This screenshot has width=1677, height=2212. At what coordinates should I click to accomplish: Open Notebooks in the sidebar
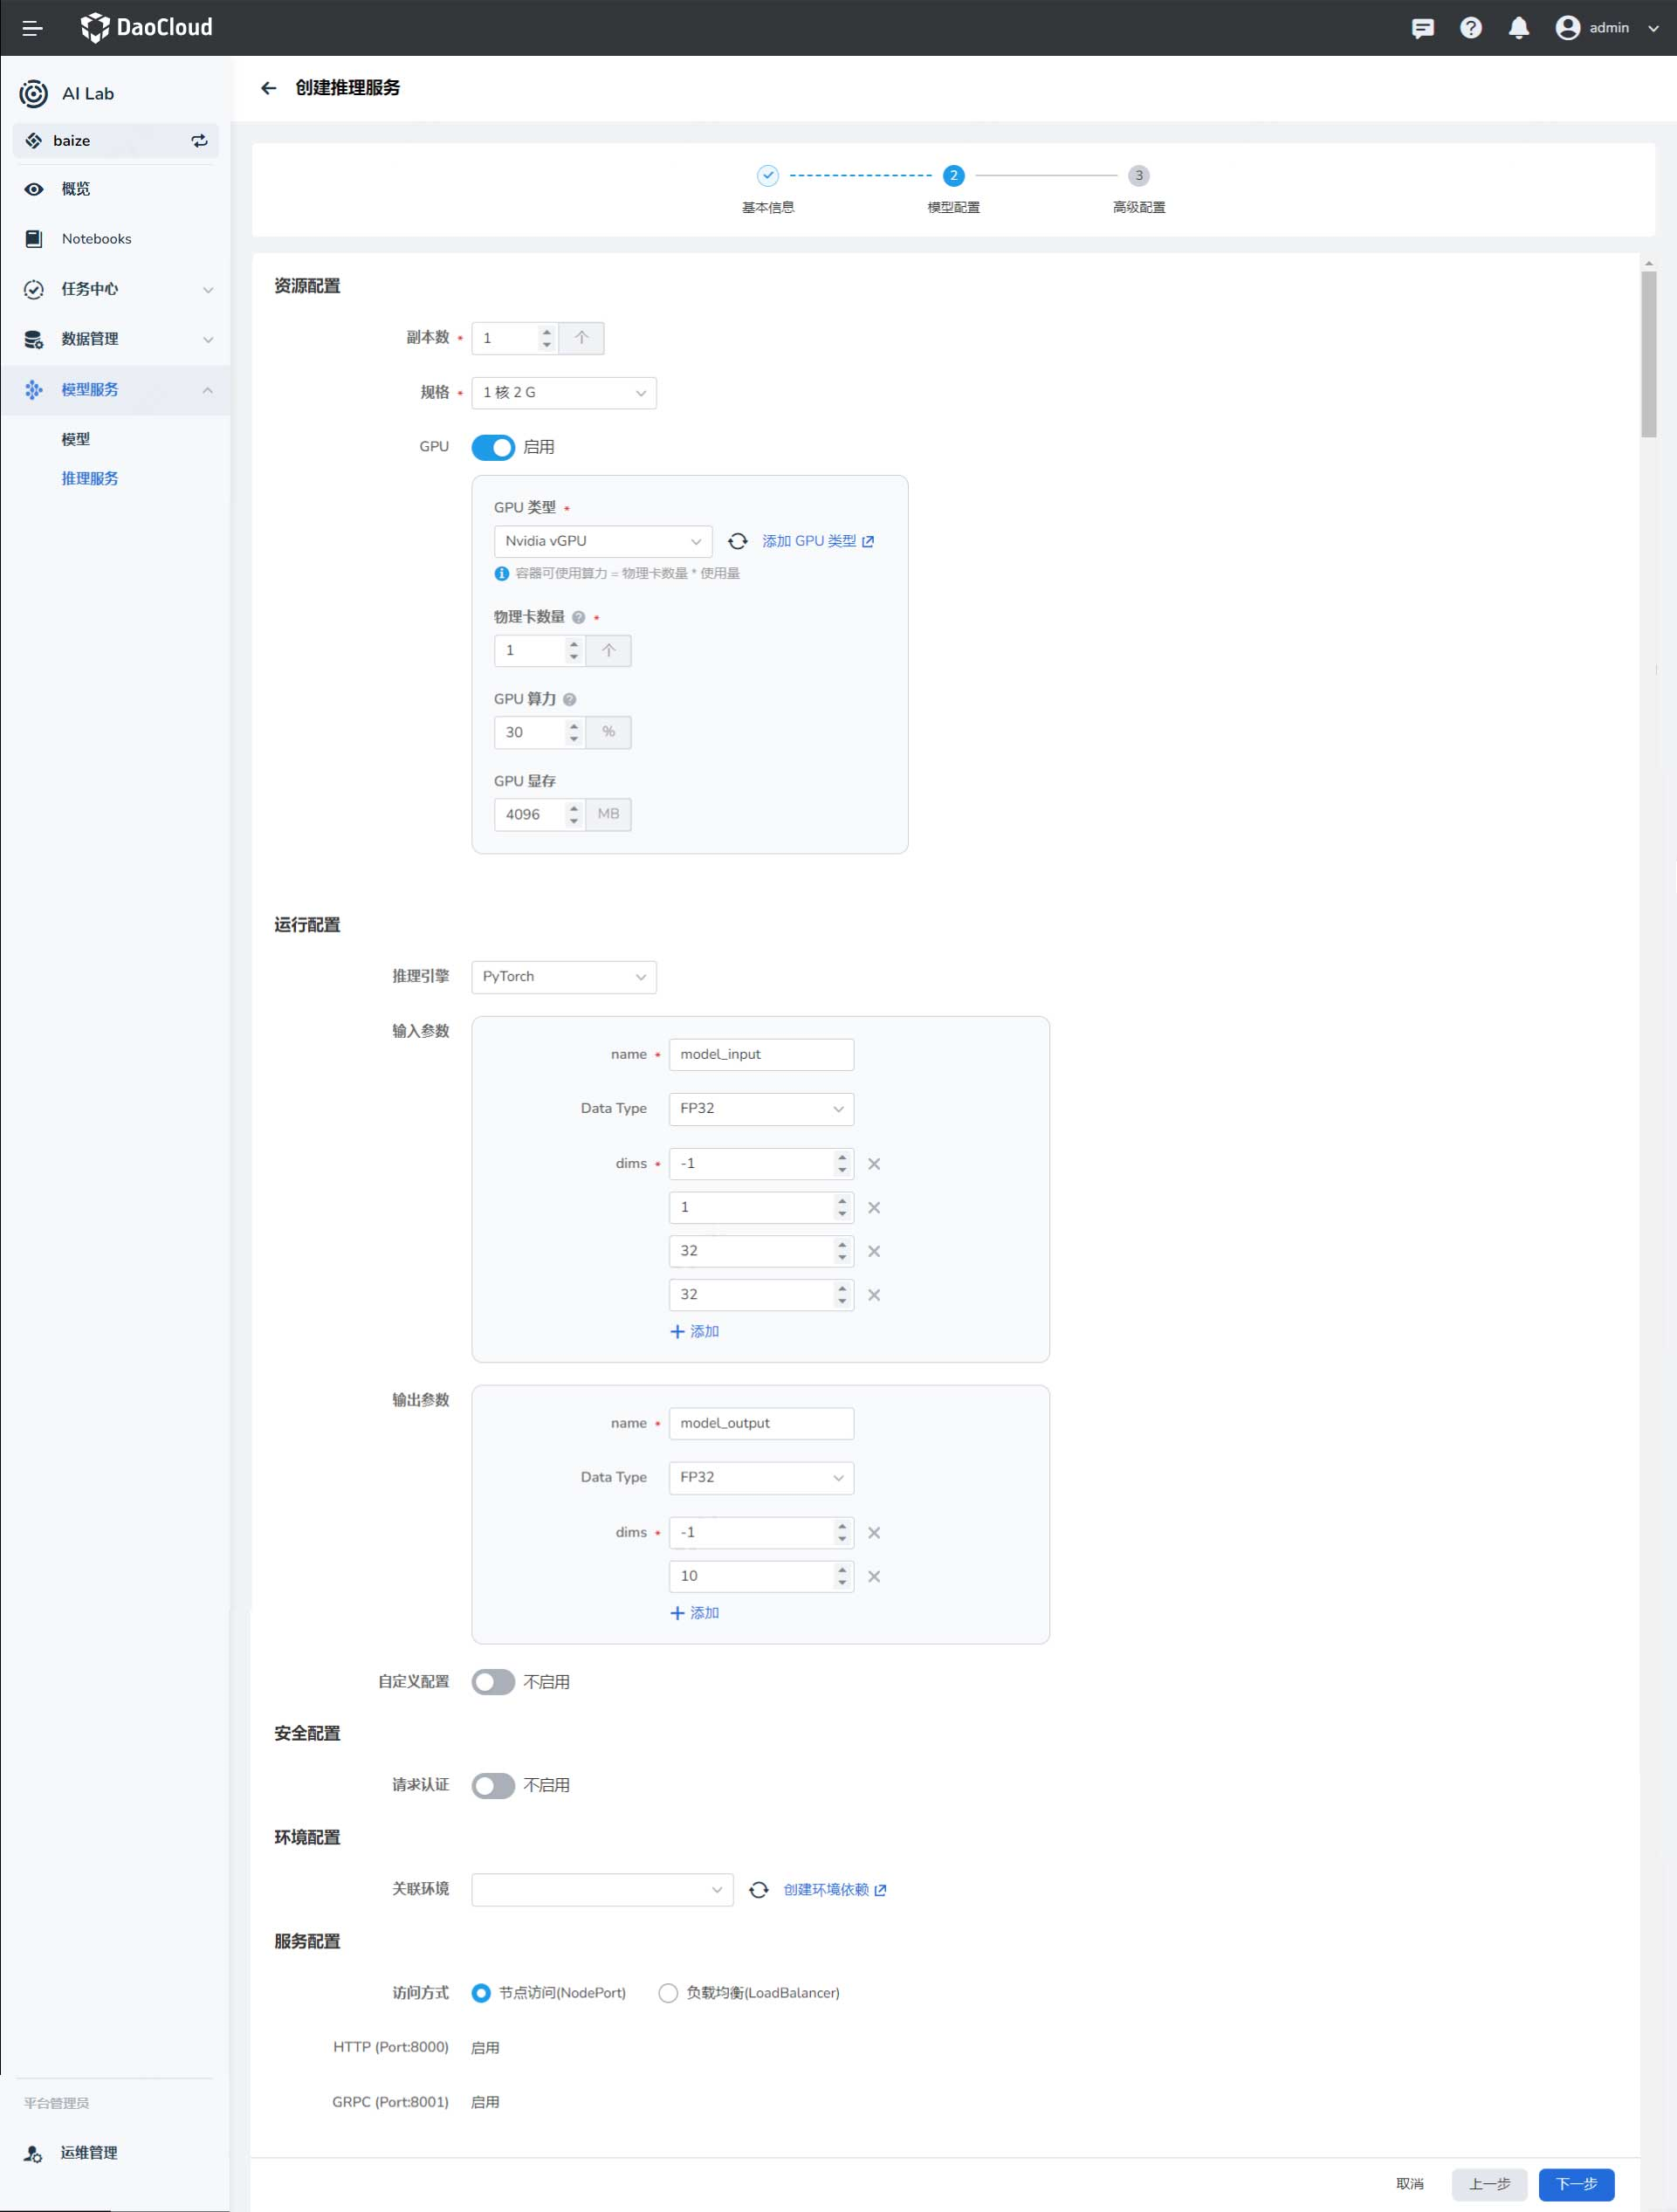tap(96, 239)
